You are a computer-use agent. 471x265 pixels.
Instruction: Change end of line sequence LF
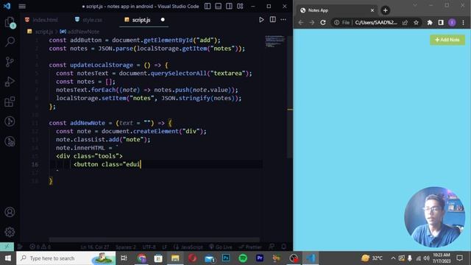point(165,247)
